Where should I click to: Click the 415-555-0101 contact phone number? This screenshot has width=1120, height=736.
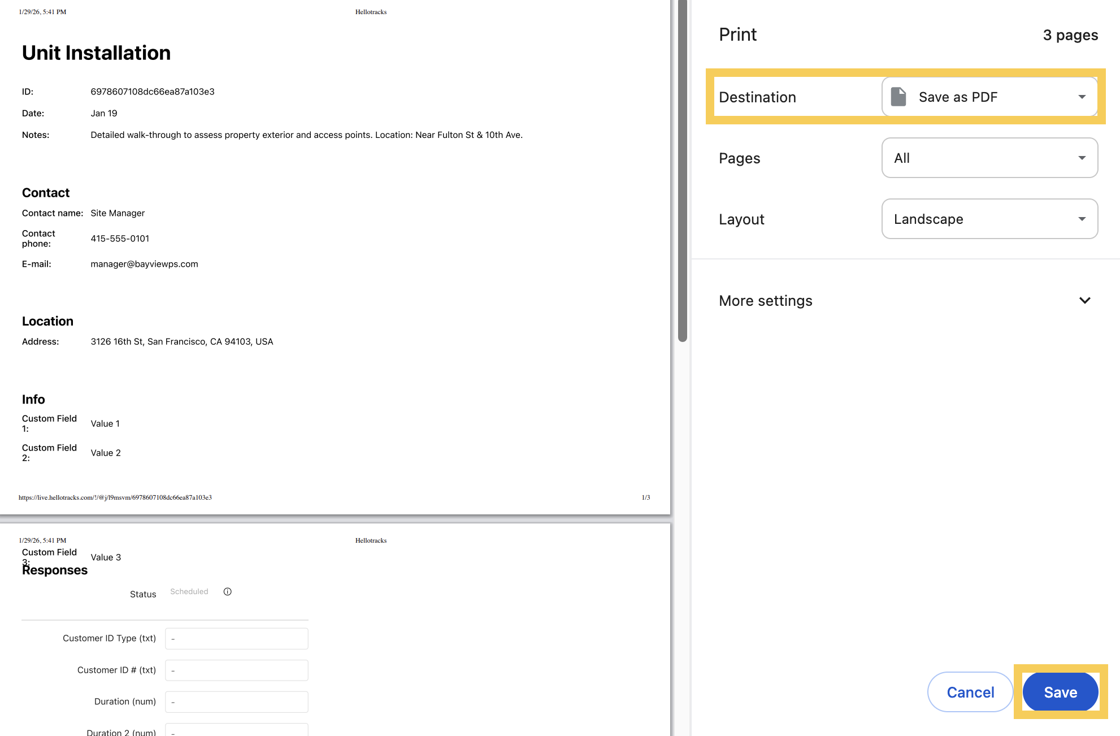point(120,239)
